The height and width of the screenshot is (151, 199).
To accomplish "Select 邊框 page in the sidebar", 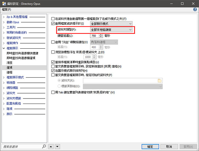I will coord(9,72).
